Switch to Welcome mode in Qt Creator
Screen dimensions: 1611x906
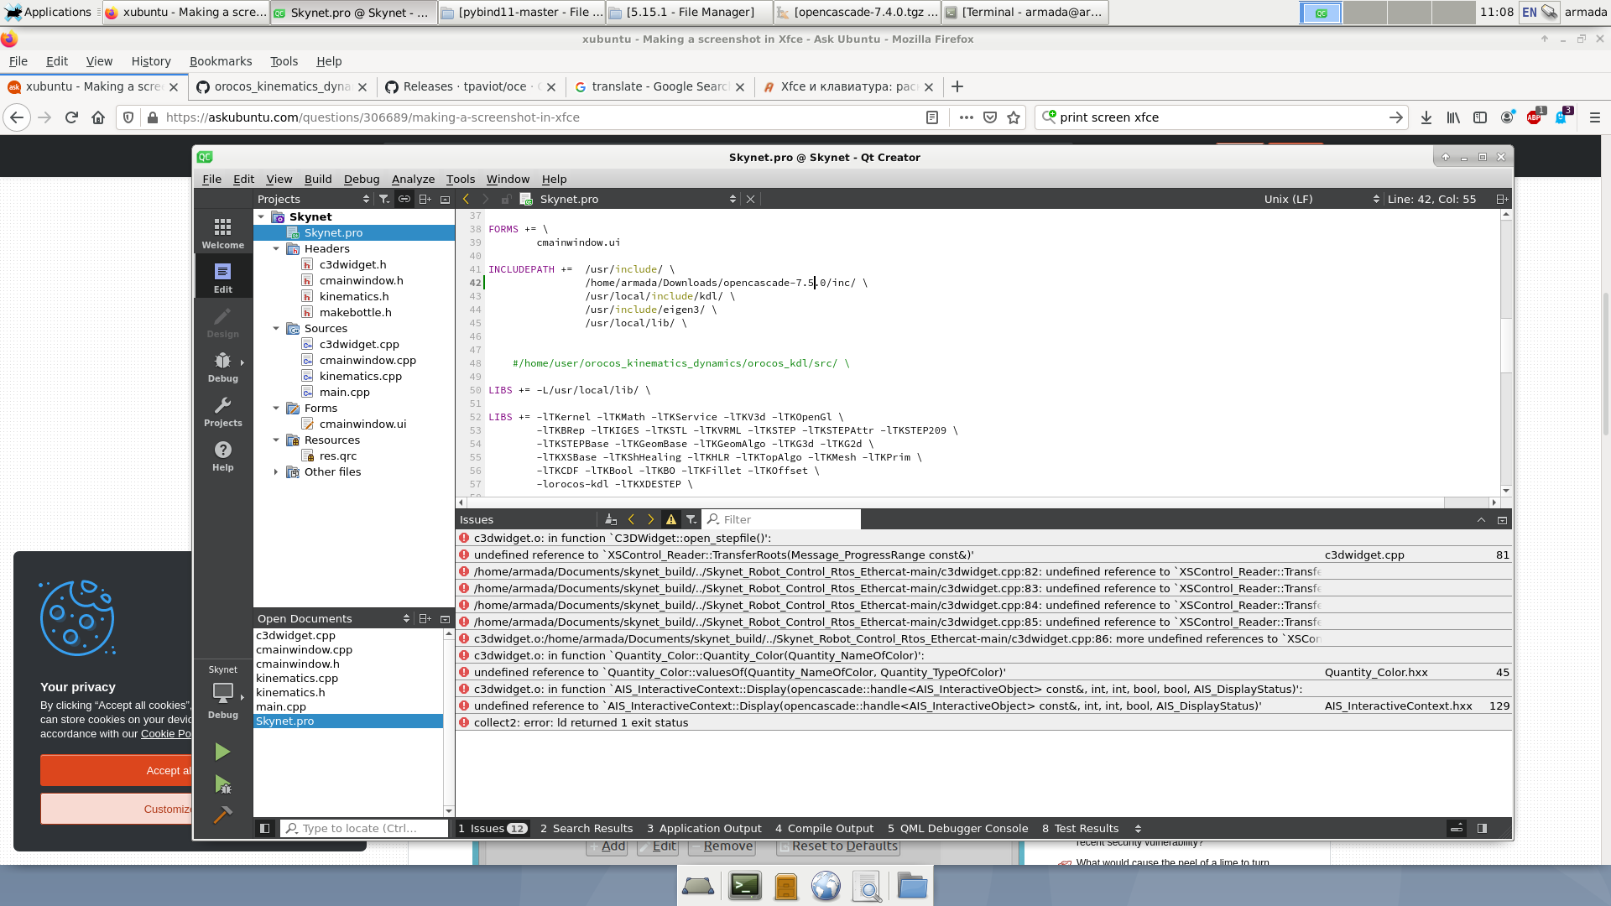coord(222,233)
